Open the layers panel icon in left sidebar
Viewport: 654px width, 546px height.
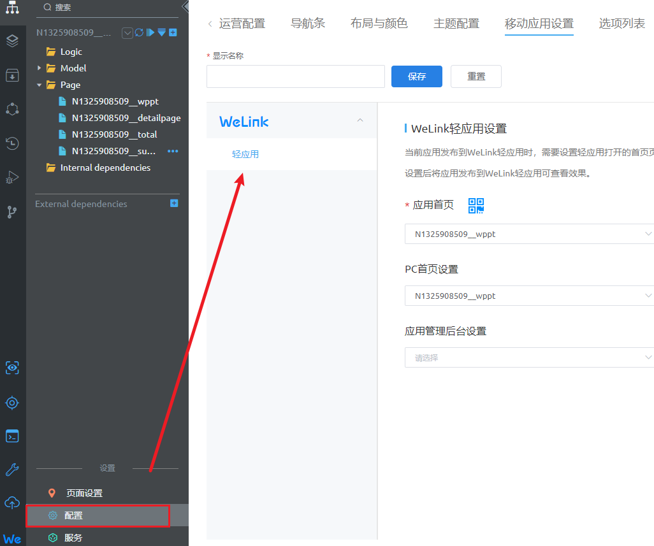(12, 41)
